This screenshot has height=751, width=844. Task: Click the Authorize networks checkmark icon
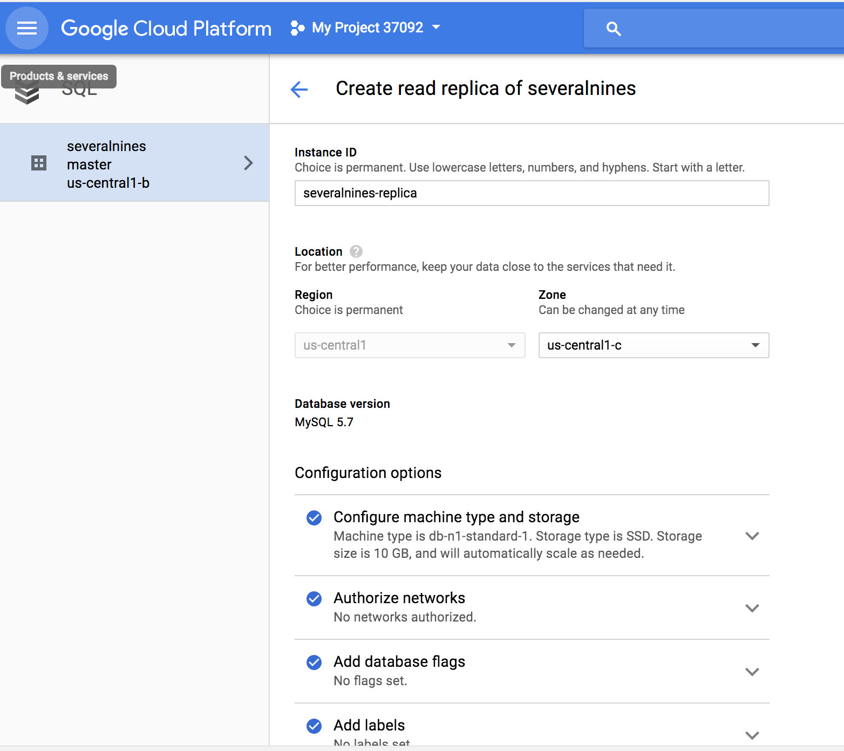pyautogui.click(x=314, y=599)
